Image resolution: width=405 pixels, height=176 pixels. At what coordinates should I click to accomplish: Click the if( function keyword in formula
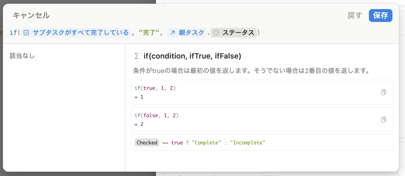tap(15, 33)
